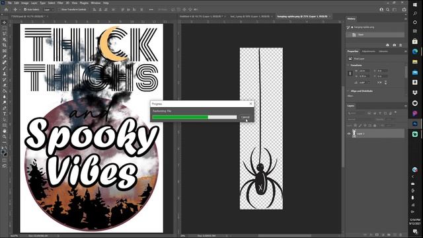Click the Home icon in options bar
The image size is (423, 238).
6,9
